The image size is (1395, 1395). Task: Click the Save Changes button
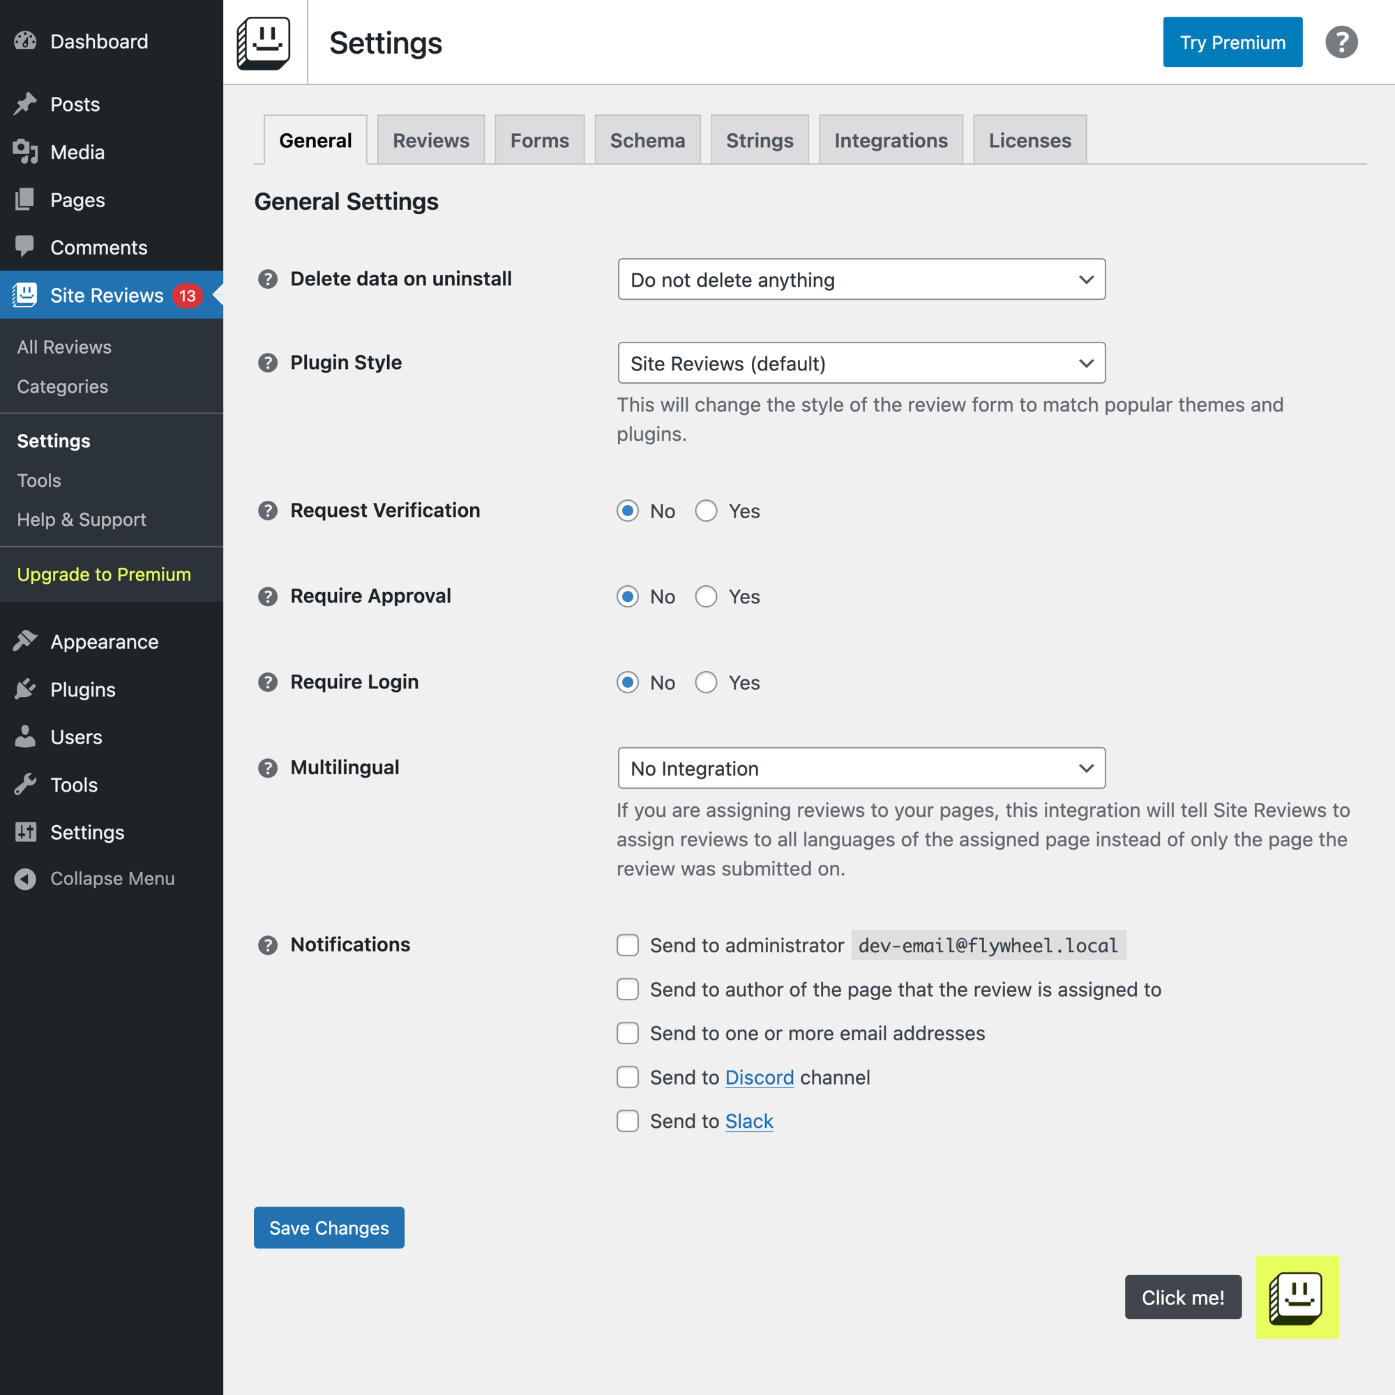click(x=329, y=1228)
